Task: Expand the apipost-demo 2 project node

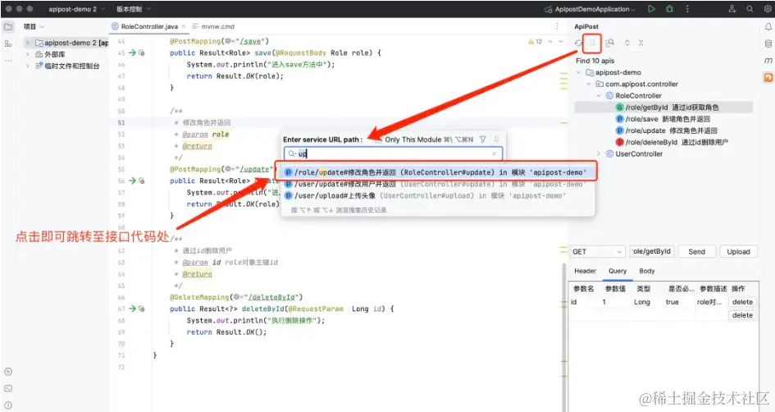Action: [28, 43]
